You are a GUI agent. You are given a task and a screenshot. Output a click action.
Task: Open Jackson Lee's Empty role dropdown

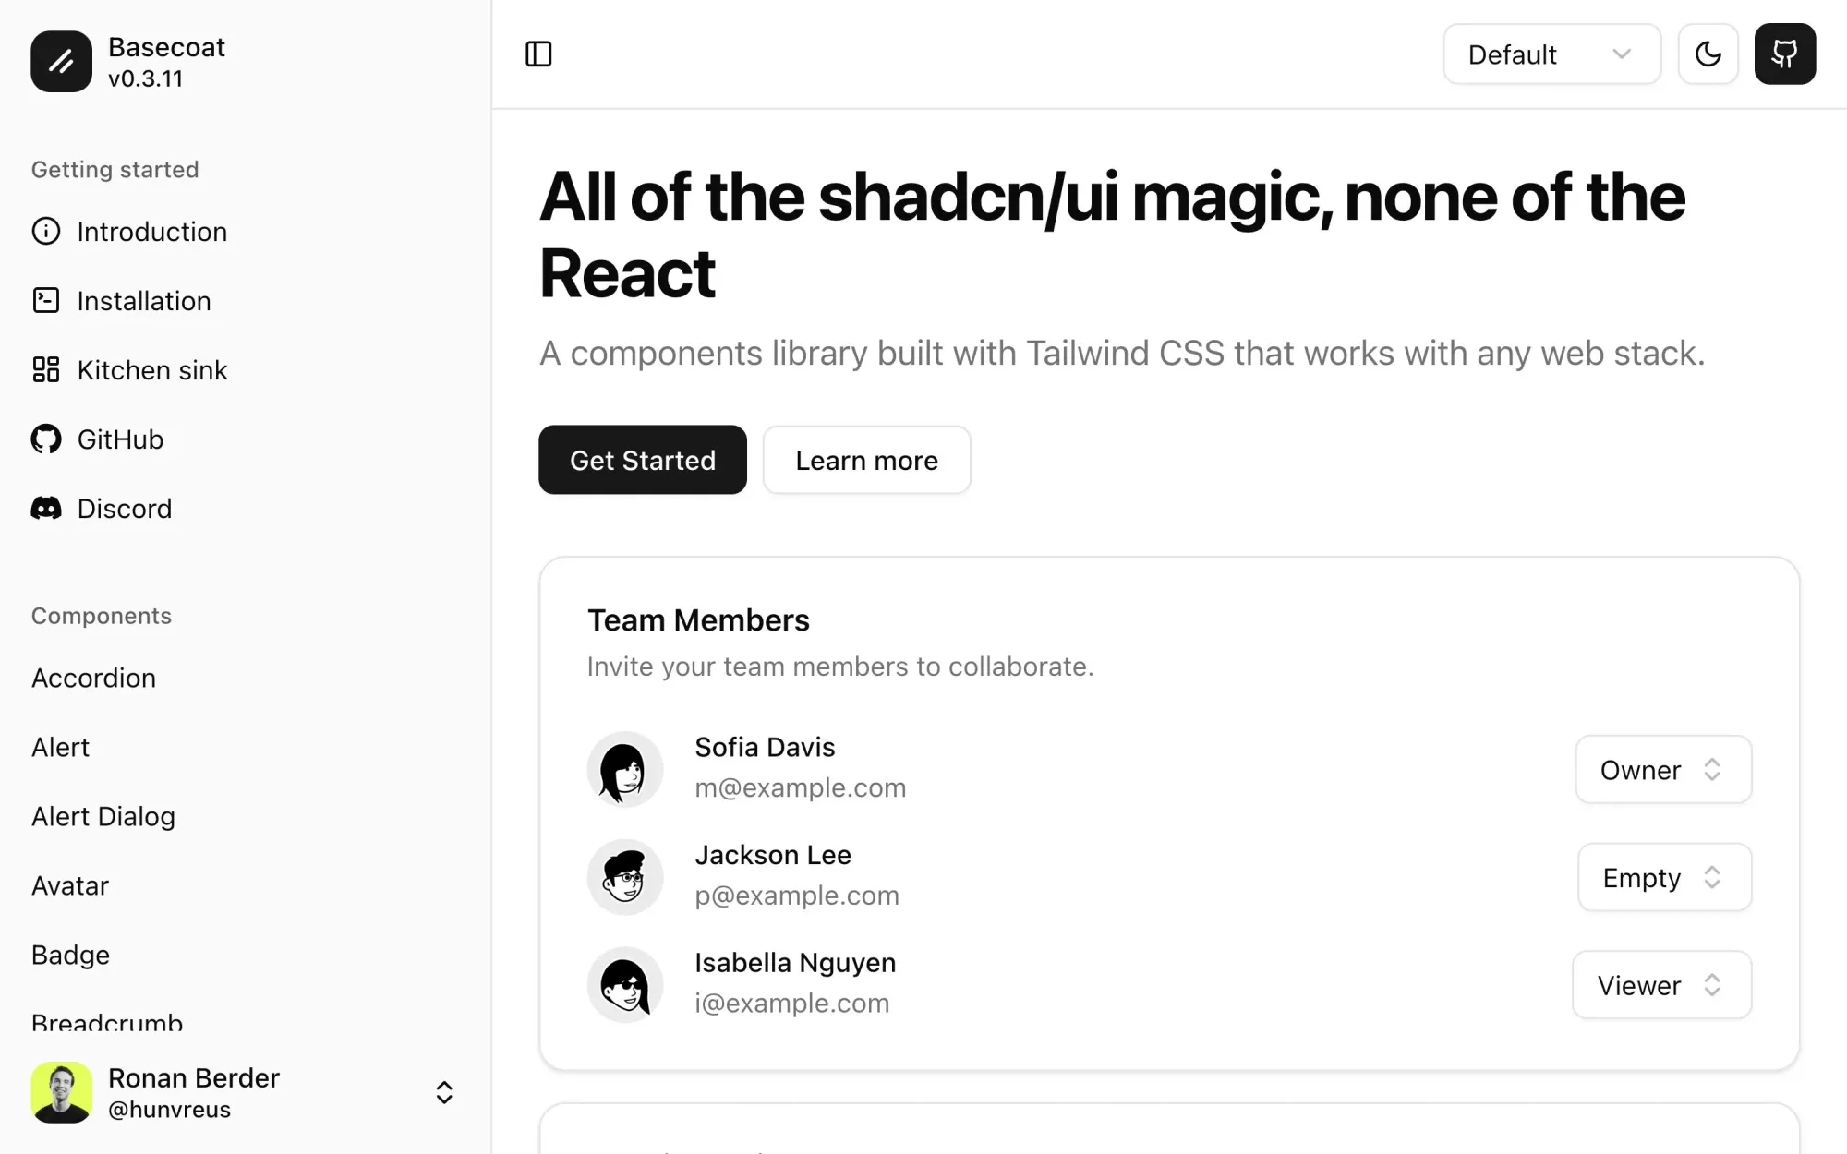pyautogui.click(x=1663, y=877)
